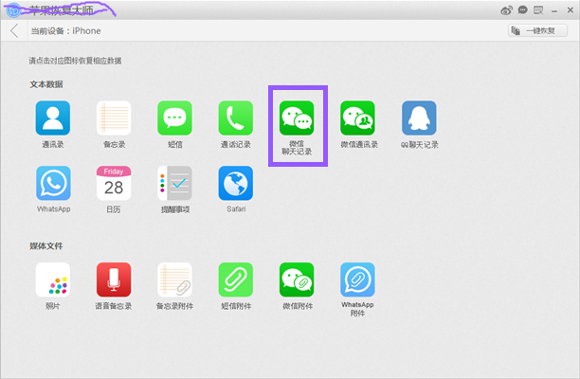Select the 照片 photos icon

pos(52,280)
